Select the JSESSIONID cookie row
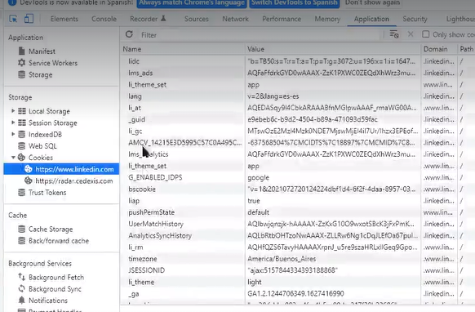The height and width of the screenshot is (312, 475). (297, 270)
